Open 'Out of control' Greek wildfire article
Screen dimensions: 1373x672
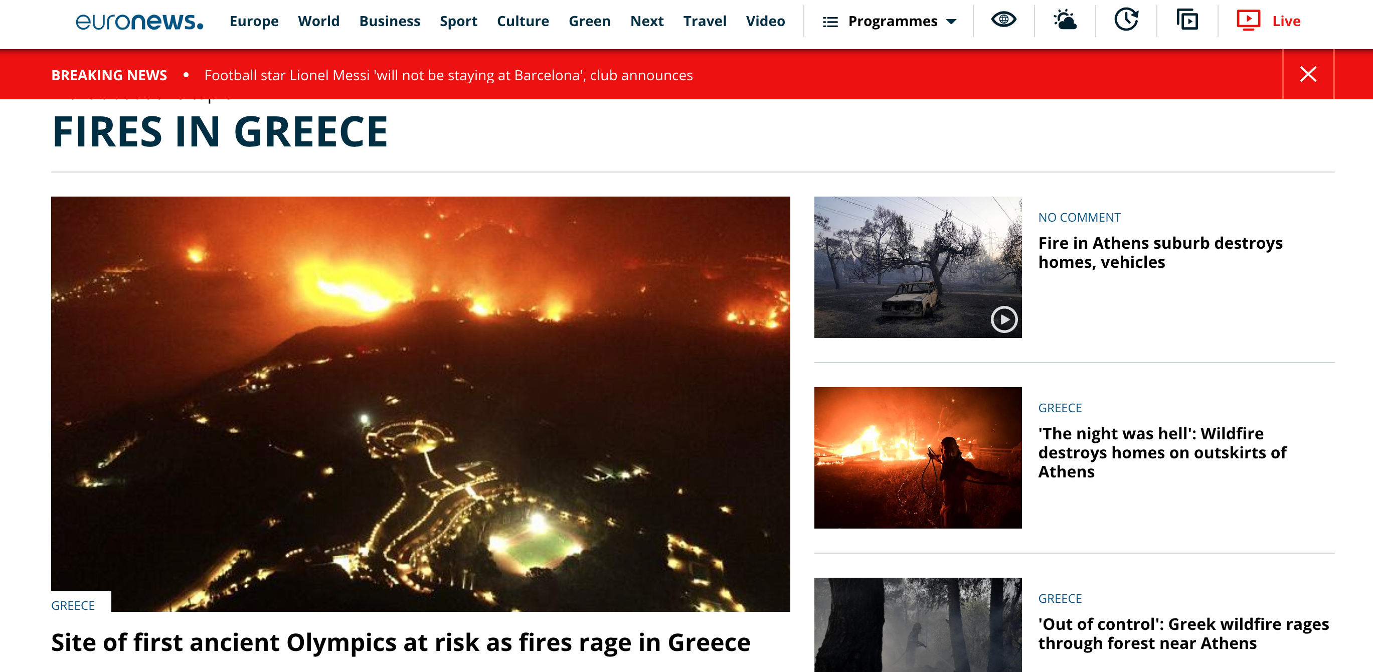(1183, 633)
